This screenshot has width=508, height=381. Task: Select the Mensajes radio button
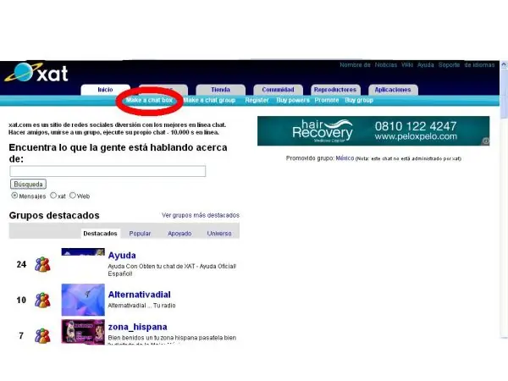point(14,196)
